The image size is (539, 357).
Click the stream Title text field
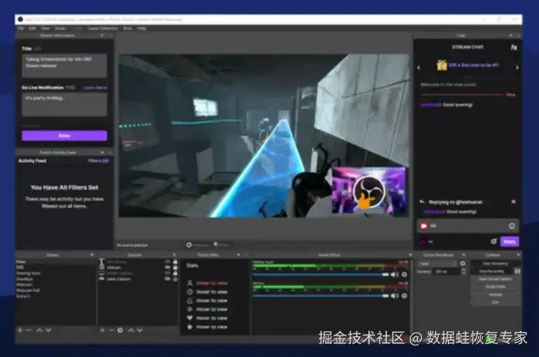point(64,66)
